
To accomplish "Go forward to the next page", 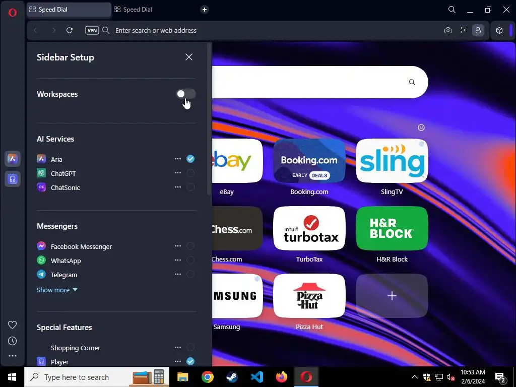I will (x=53, y=30).
